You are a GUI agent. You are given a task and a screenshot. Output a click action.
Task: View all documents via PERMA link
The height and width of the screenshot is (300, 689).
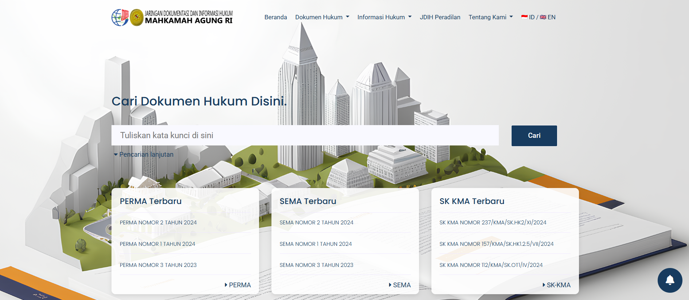click(238, 285)
